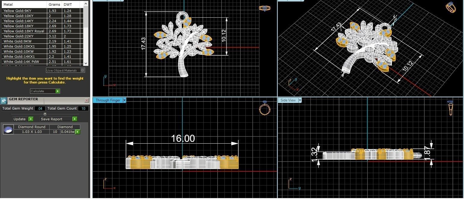Select the Side View viewport tab
This screenshot has width=464, height=199.
[288, 100]
